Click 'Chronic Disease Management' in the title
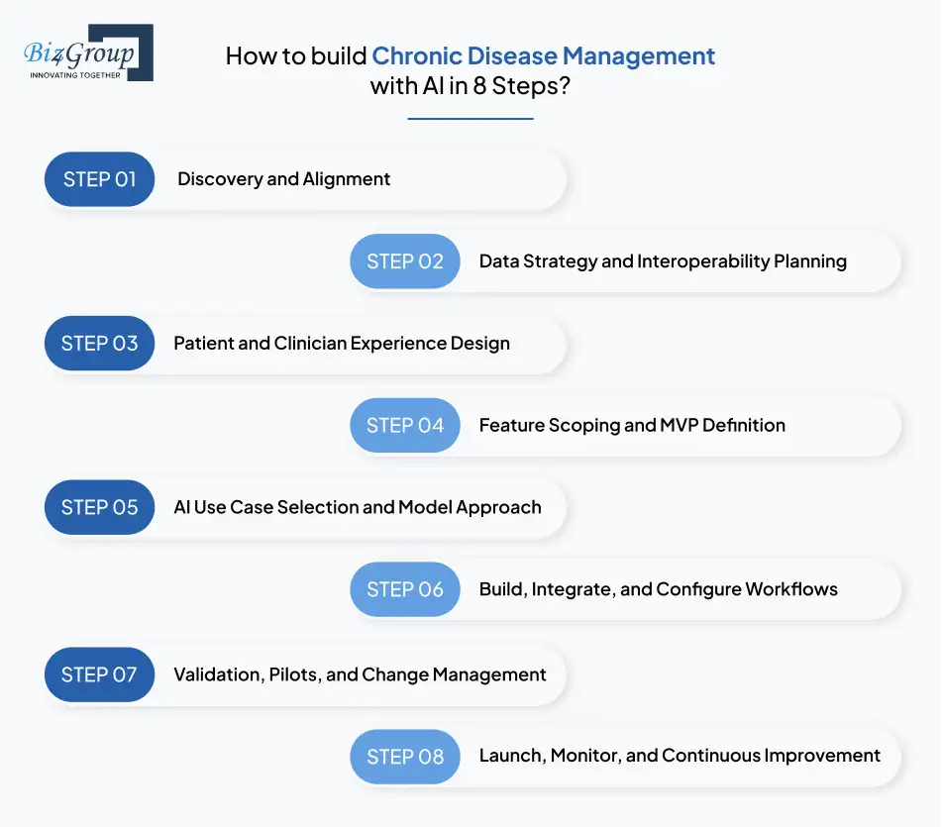 pos(544,55)
